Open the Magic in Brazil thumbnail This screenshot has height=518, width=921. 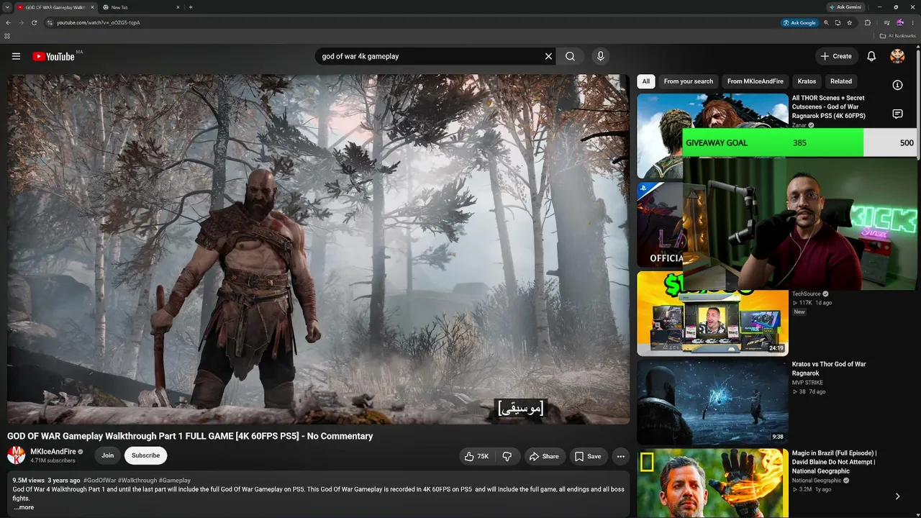click(712, 483)
